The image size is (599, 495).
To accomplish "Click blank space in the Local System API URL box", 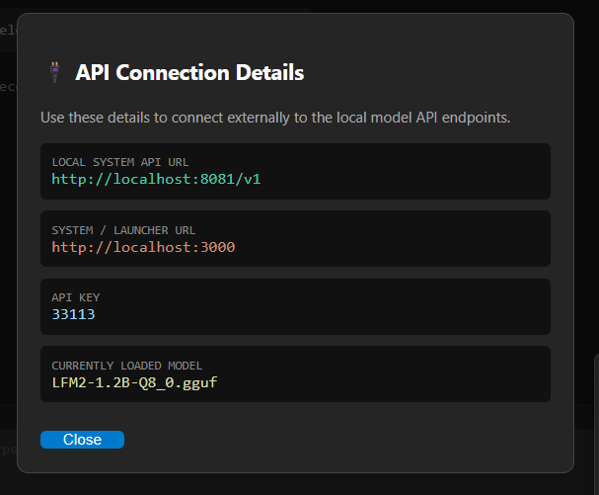I will coord(395,172).
